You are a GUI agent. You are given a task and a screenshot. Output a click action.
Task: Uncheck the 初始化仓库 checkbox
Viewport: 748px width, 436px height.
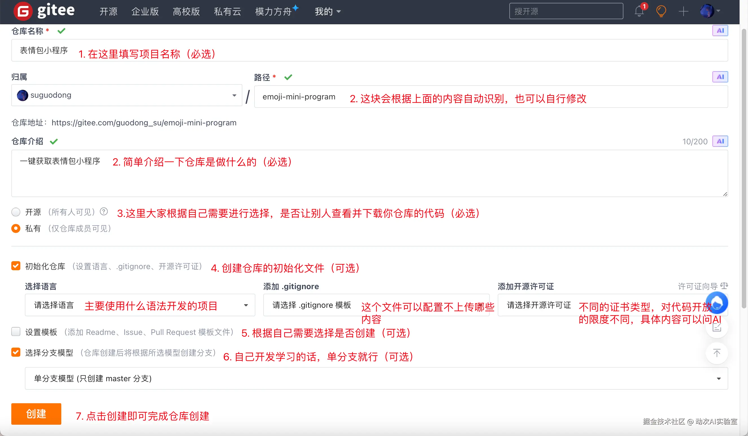(x=16, y=266)
